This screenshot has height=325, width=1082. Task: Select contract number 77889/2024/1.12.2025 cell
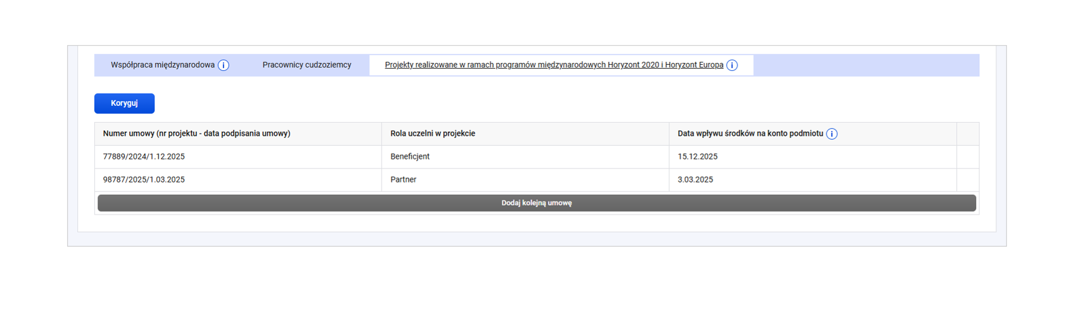pos(144,157)
